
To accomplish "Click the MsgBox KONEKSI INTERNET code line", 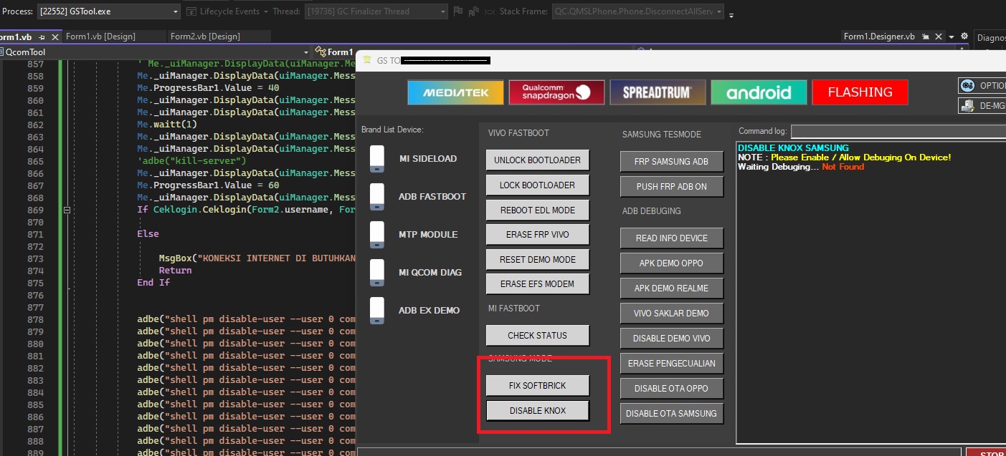I will [257, 258].
